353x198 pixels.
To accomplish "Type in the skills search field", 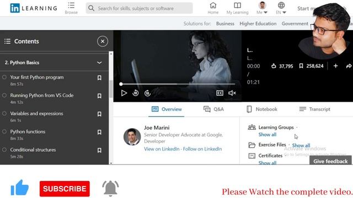I will coord(139,8).
